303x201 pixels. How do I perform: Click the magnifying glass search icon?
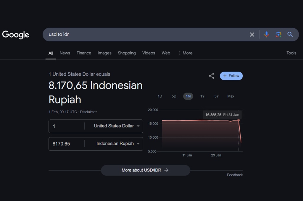click(x=290, y=35)
